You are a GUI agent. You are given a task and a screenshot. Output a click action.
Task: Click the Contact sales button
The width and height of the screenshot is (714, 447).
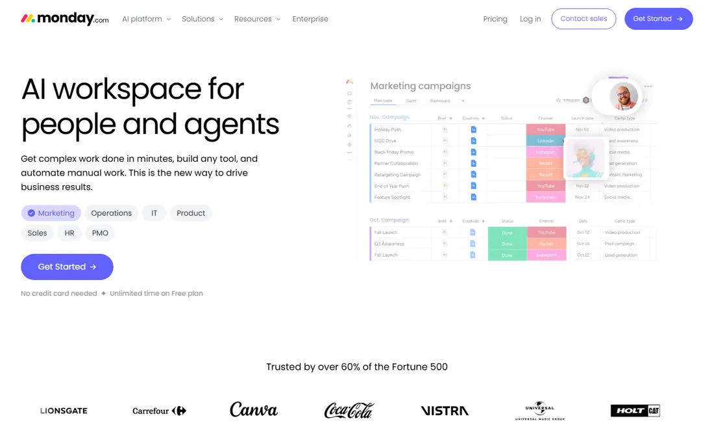click(584, 19)
